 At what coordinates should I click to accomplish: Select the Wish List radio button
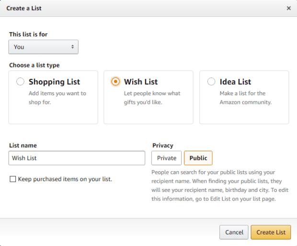(115, 82)
